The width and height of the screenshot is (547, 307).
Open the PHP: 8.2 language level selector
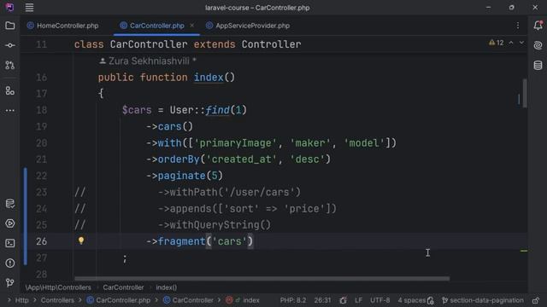coord(293,300)
